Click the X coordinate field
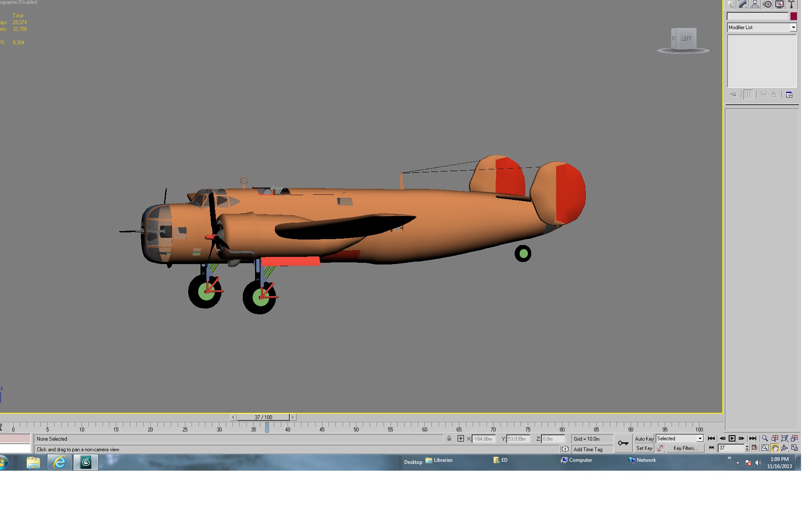 pos(483,439)
